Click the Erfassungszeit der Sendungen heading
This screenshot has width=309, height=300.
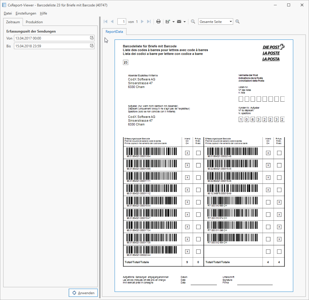(x=31, y=31)
